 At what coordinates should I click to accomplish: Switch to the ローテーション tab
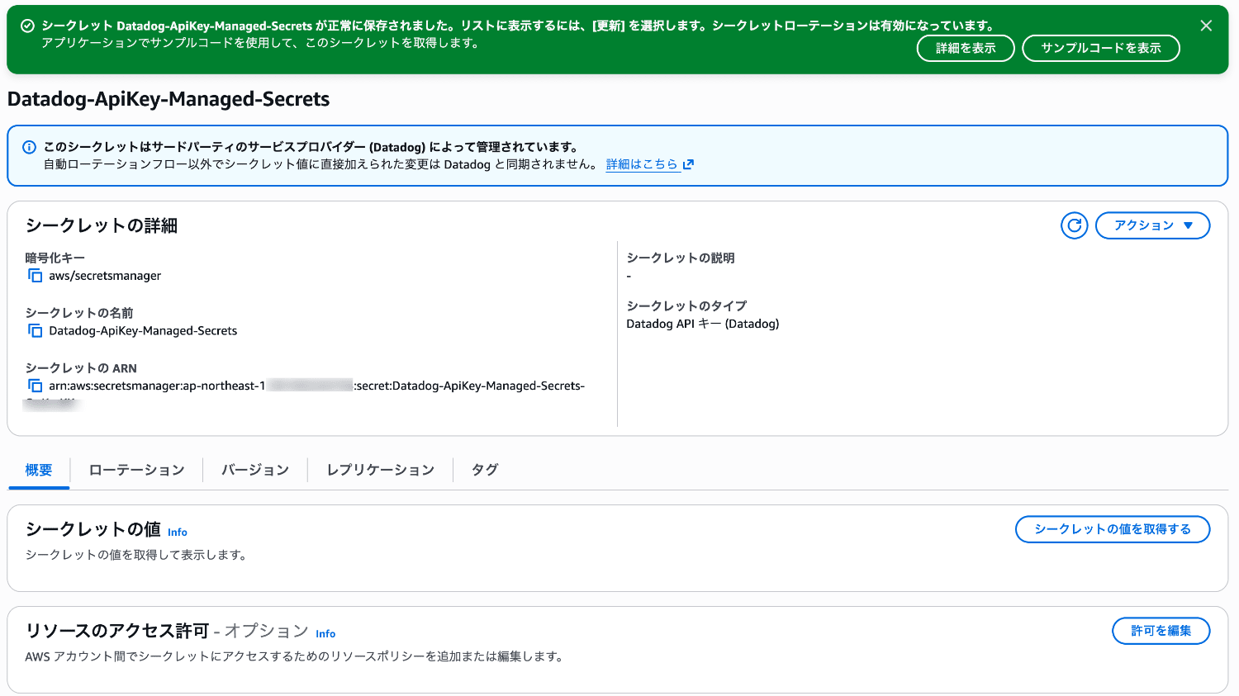coord(136,470)
